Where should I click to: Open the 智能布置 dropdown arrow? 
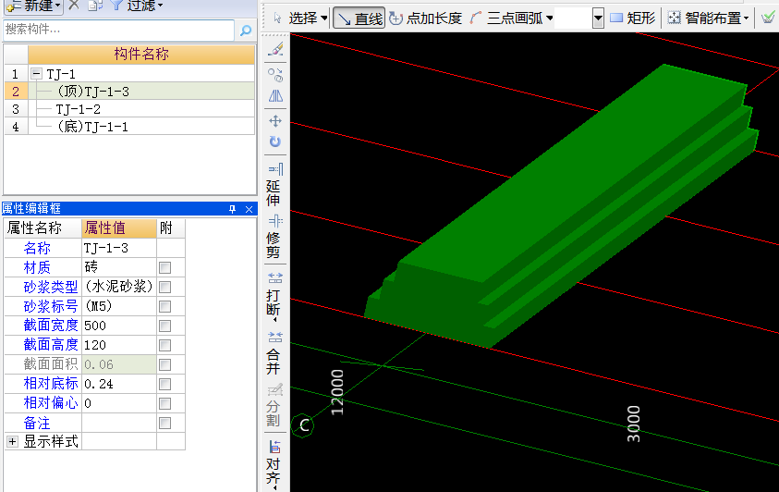click(x=747, y=18)
